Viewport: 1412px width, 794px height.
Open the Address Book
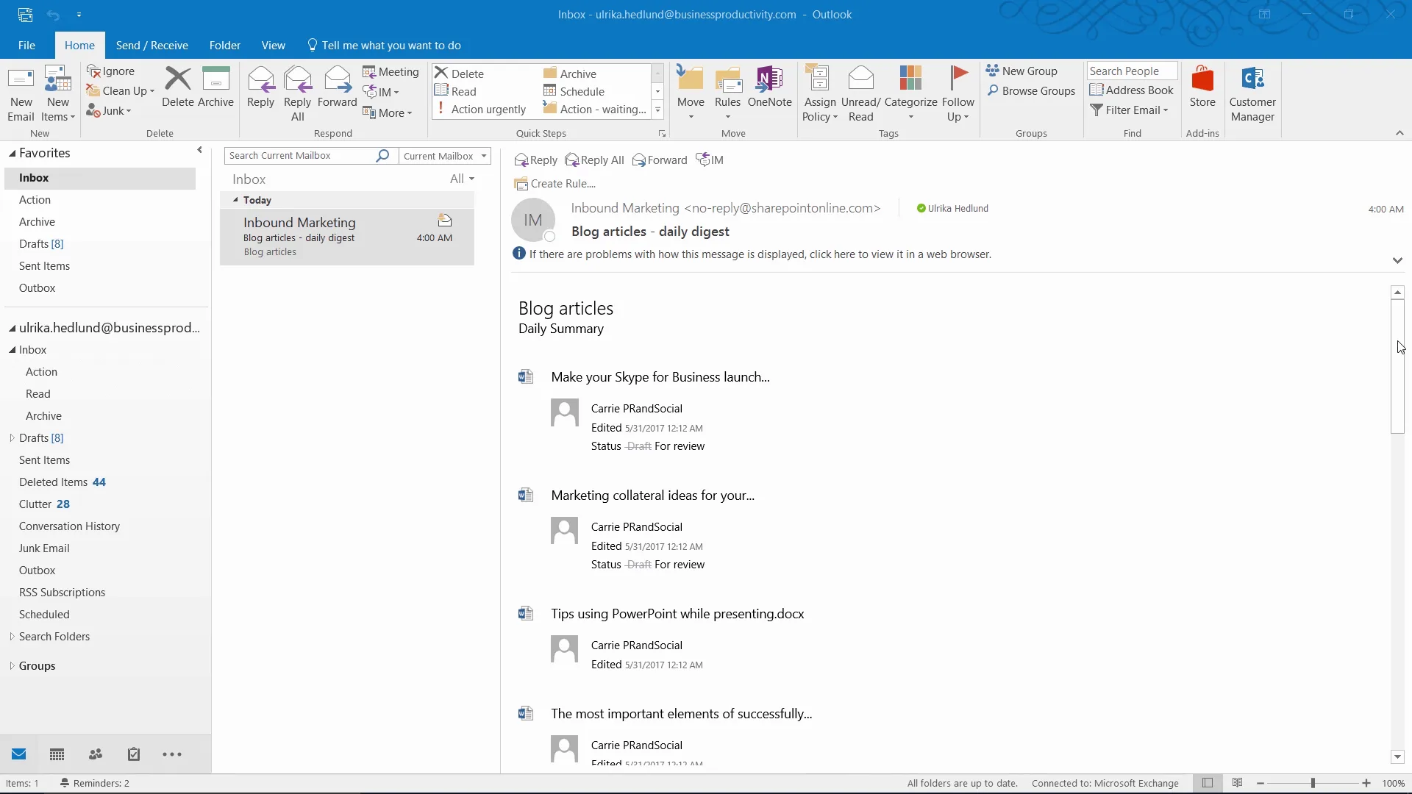[x=1132, y=90]
